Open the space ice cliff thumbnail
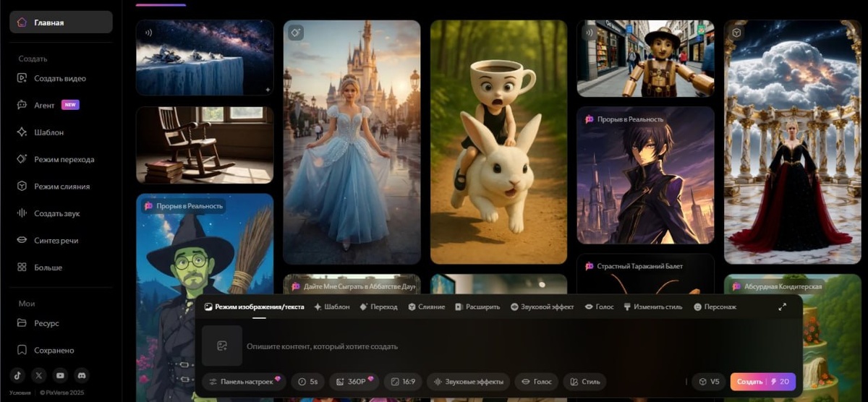Screen dimensions: 868x402 point(205,58)
